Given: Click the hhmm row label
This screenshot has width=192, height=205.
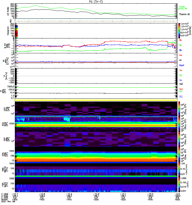Looking at the screenshot, I should 4,200.
